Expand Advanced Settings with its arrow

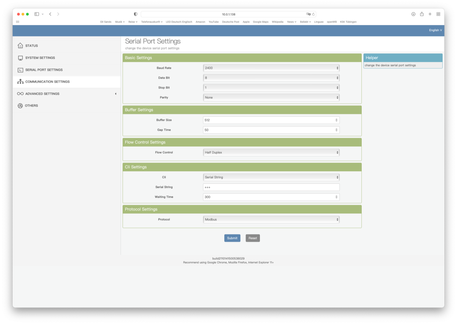(x=115, y=94)
